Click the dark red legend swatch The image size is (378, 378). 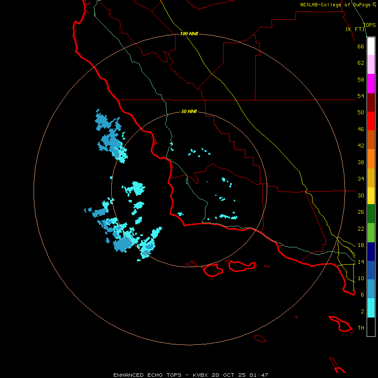[x=371, y=102]
